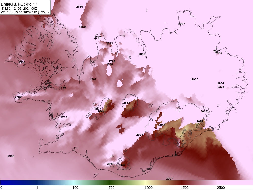Click the value label 1712
The image size is (253, 190).
click(110, 43)
